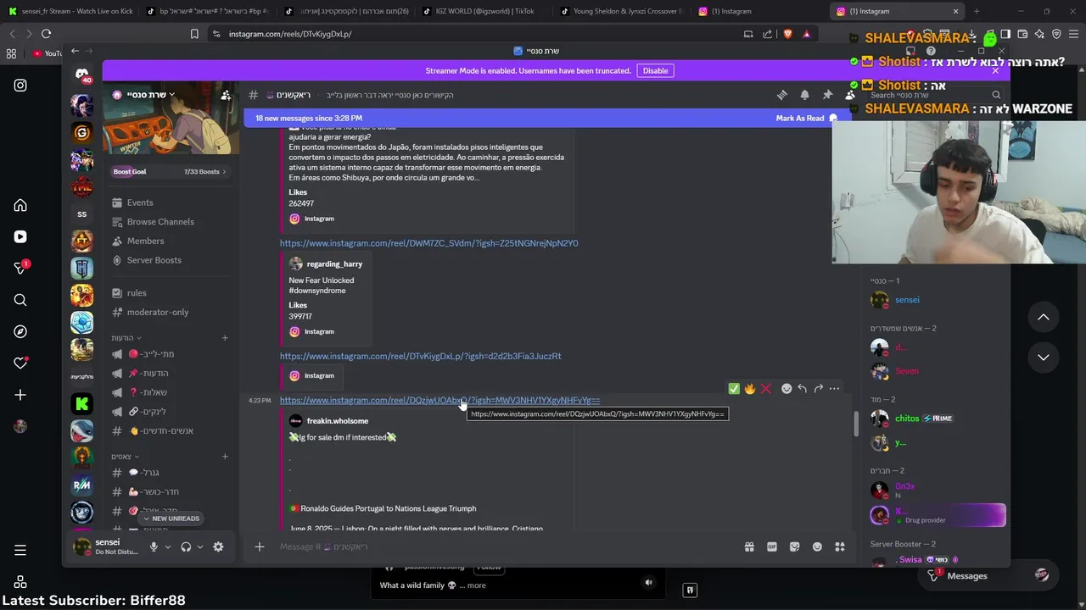Screen dimensions: 1086x610
Task: Open More options dots on hovered message
Action: (834, 389)
